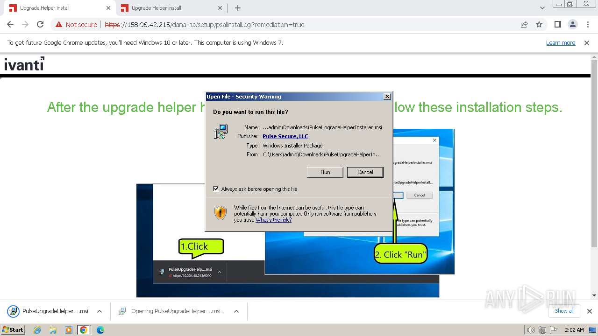Close the Security Warning dialog with X

[387, 97]
